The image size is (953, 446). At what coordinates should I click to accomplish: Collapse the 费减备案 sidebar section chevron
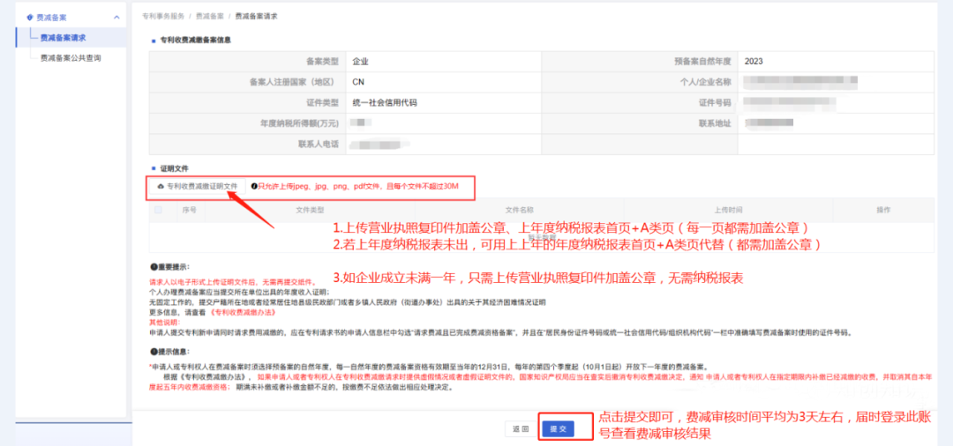pyautogui.click(x=116, y=18)
